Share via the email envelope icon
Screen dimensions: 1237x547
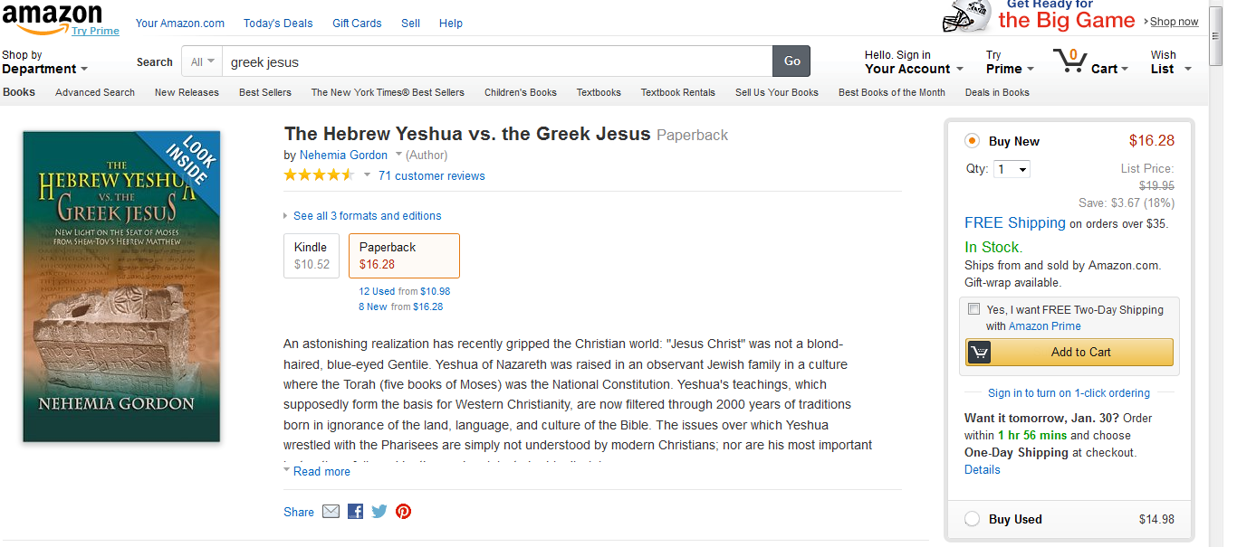coord(331,512)
